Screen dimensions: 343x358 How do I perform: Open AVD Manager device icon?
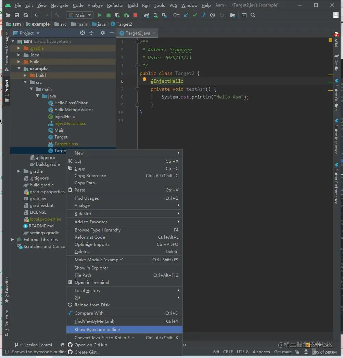(155, 15)
